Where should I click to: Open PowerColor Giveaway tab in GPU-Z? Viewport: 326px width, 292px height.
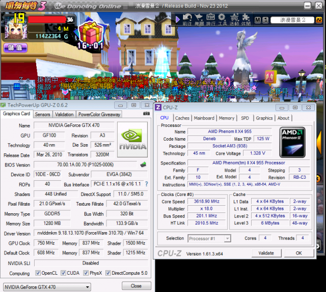99,114
